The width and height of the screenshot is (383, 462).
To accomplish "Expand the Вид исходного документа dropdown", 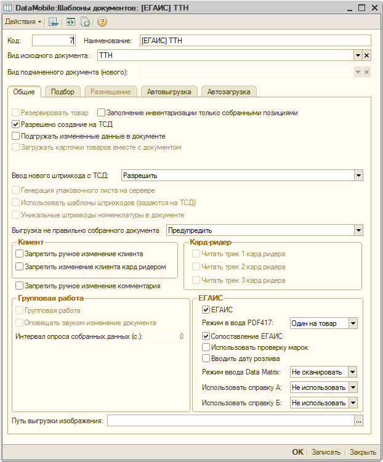I will 358,55.
